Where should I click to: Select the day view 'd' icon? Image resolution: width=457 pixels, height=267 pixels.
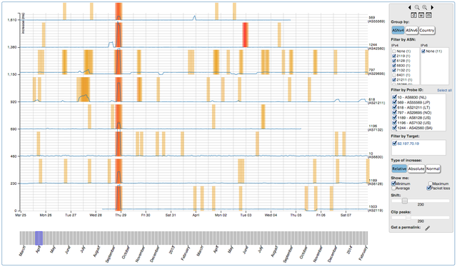pyautogui.click(x=413, y=15)
